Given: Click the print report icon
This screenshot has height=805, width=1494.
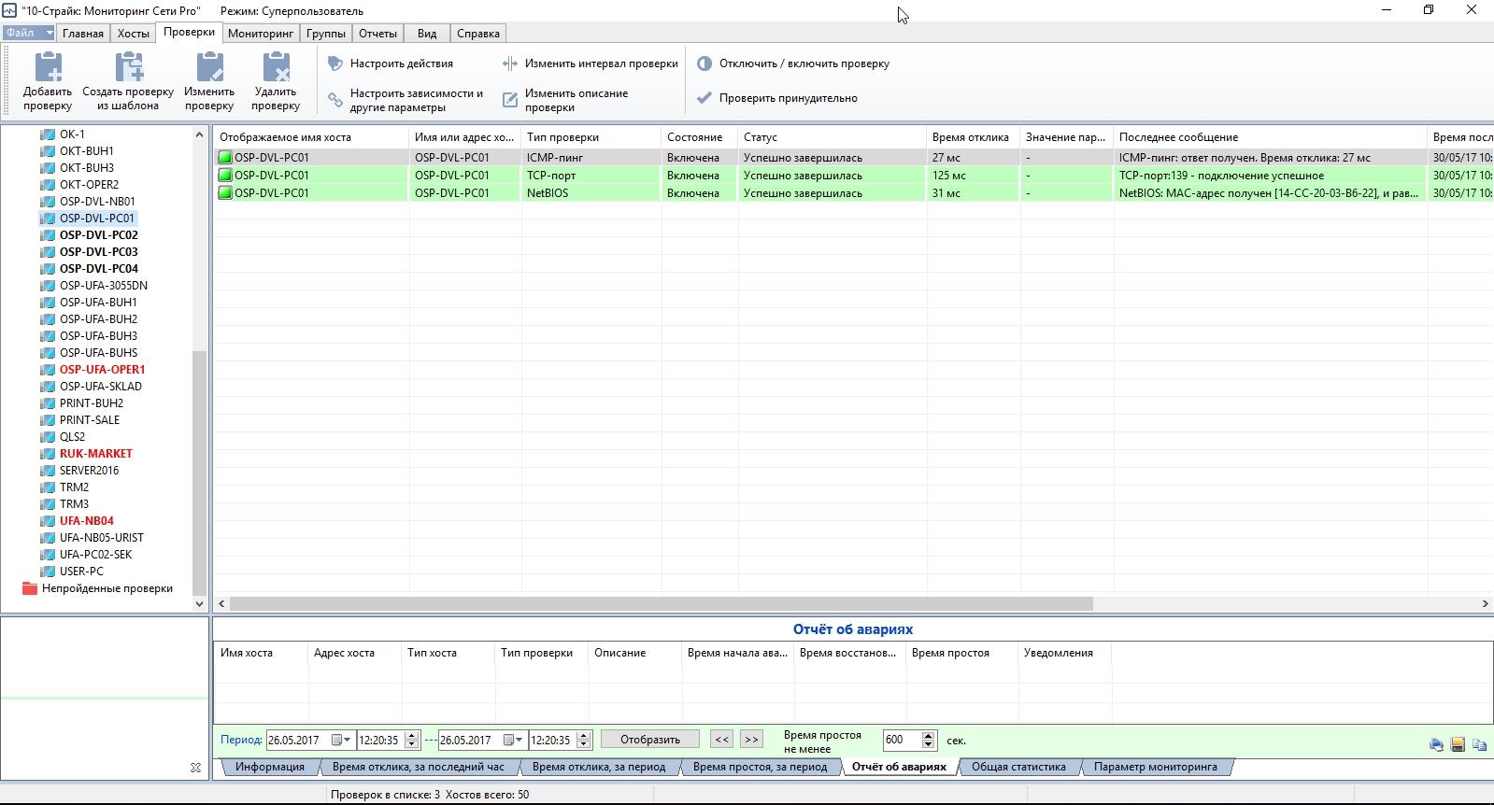Looking at the screenshot, I should pyautogui.click(x=1436, y=744).
